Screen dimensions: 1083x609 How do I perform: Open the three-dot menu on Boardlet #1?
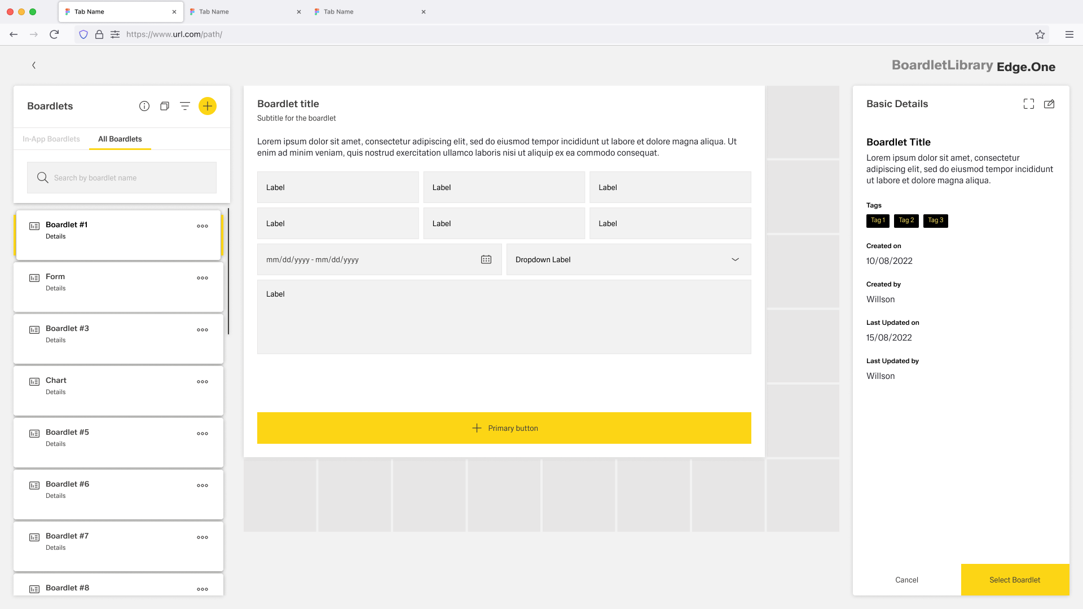pos(202,226)
